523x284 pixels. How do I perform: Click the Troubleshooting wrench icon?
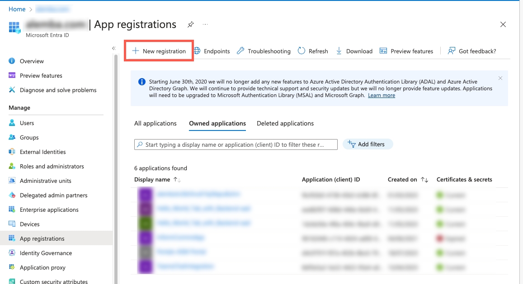tap(241, 51)
